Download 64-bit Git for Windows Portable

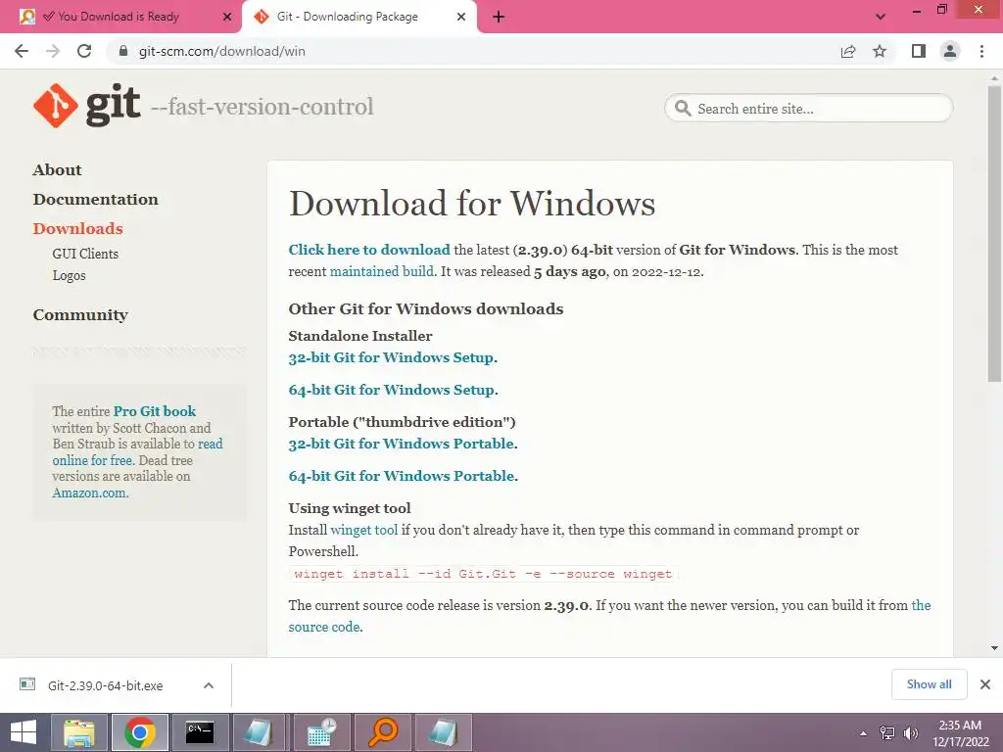tap(401, 477)
